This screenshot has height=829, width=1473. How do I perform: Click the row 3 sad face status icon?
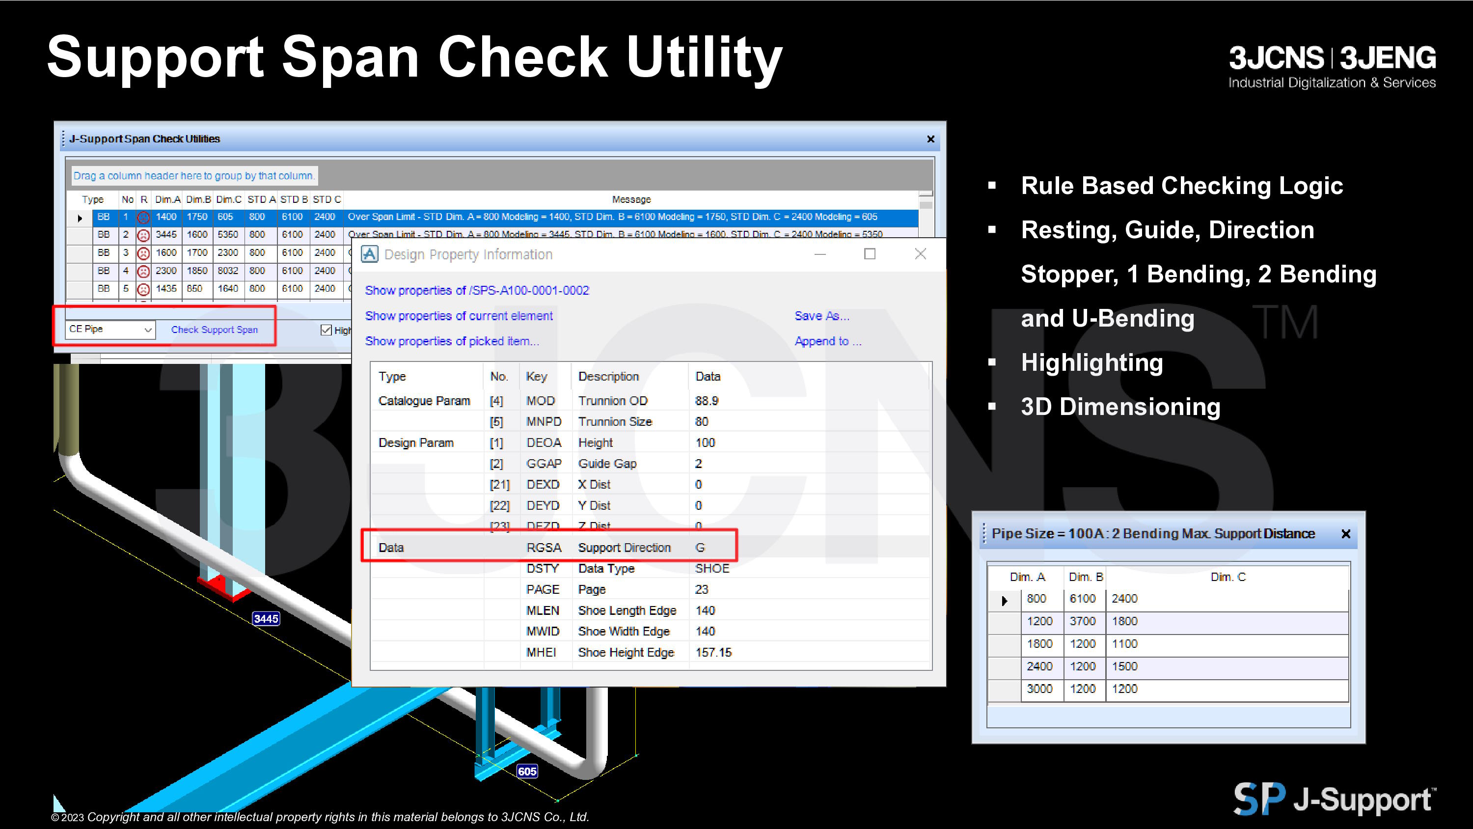tap(143, 253)
